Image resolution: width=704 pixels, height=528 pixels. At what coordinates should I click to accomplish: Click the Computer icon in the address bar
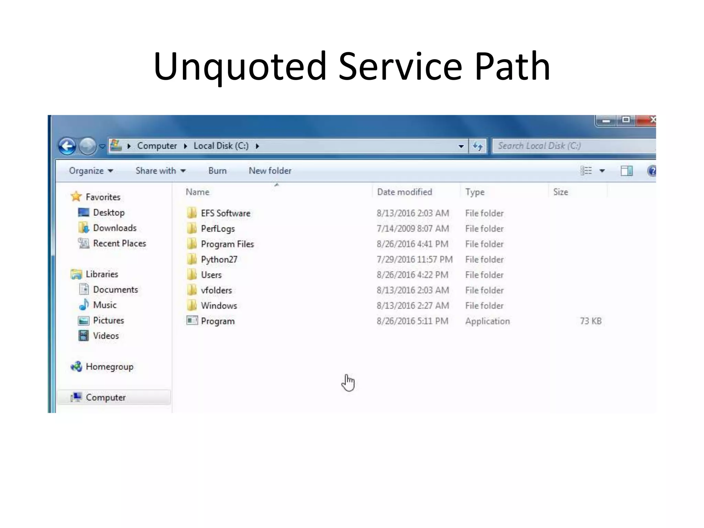[x=116, y=146]
